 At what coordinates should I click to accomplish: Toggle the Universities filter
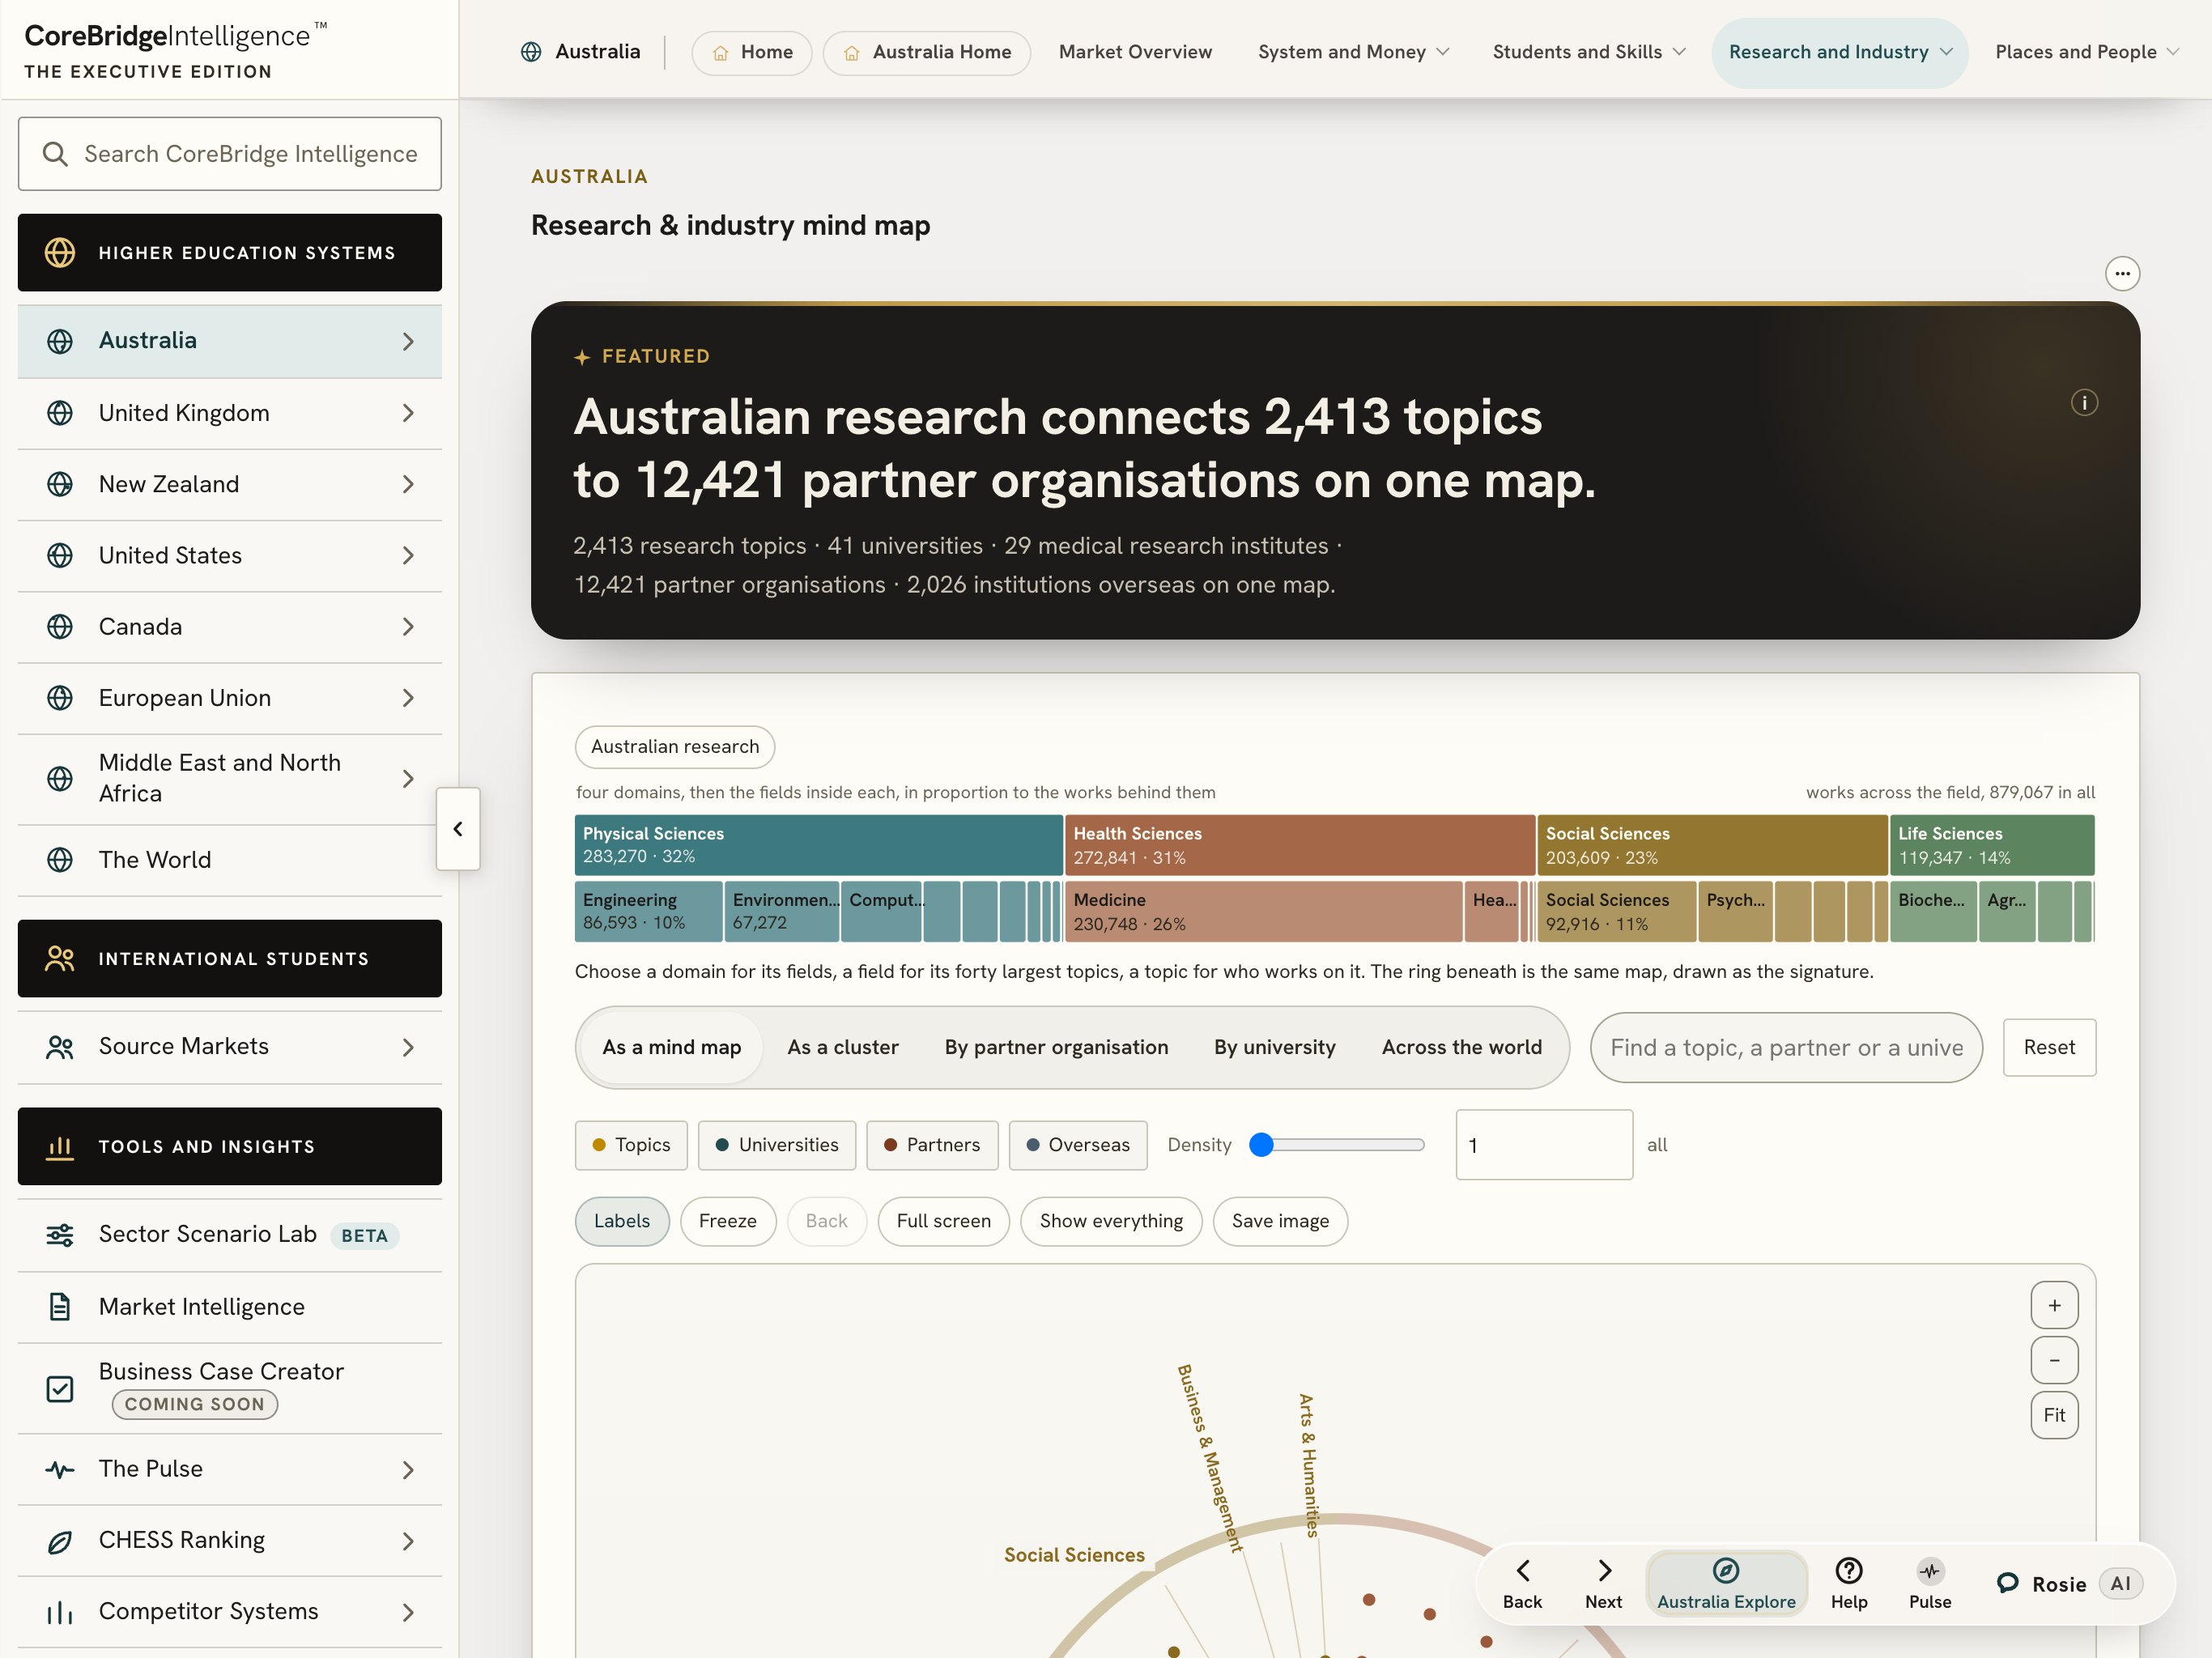(x=777, y=1145)
